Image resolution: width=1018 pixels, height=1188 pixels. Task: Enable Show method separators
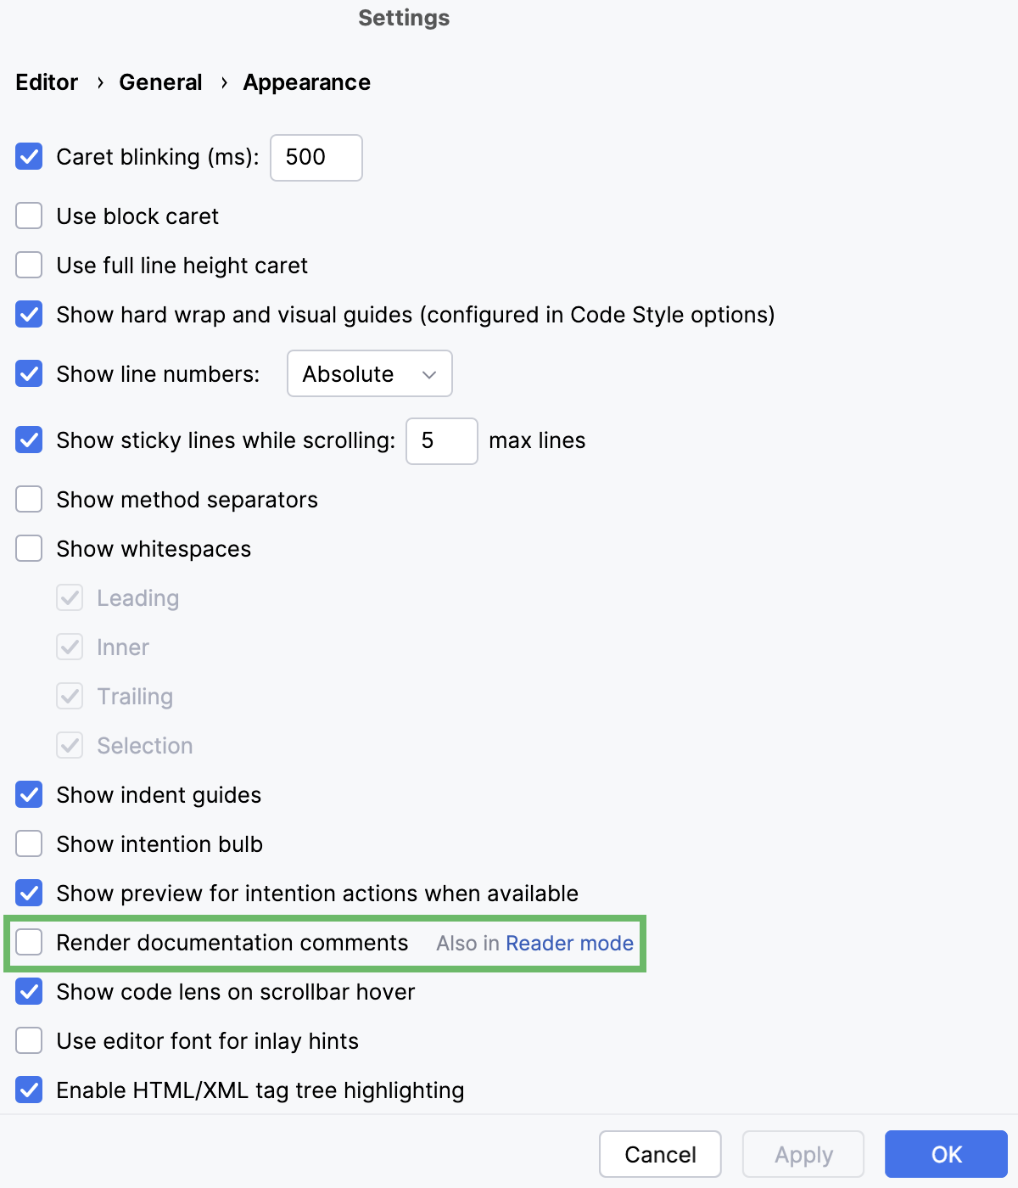coord(28,499)
